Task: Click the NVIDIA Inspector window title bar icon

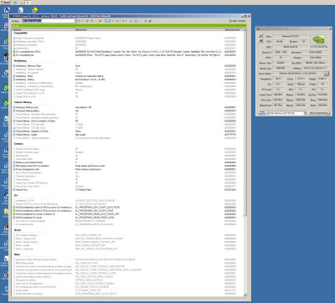Action: (258, 28)
